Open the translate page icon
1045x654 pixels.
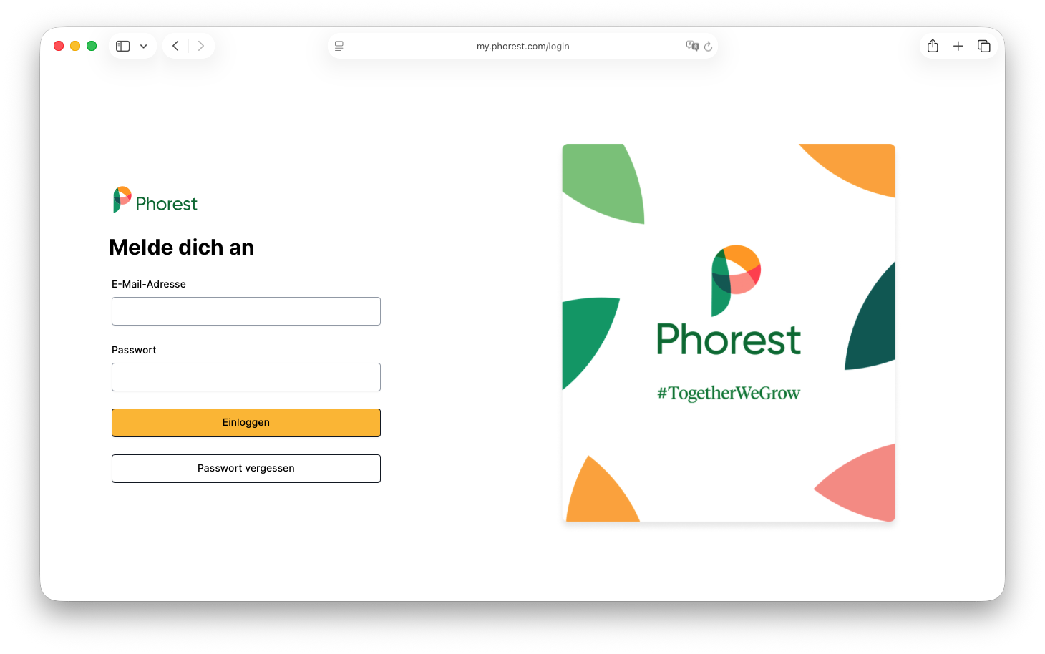[x=692, y=47]
